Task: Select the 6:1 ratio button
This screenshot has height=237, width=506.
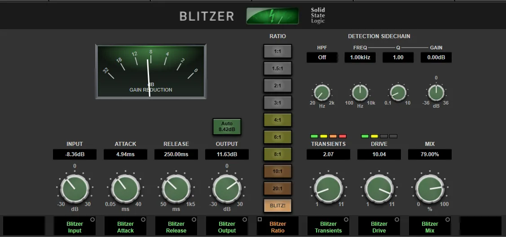Action: tap(277, 137)
